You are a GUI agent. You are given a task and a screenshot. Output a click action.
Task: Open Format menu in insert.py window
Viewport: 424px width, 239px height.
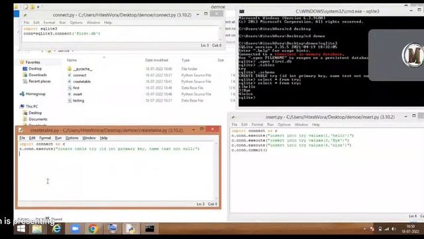tap(257, 125)
